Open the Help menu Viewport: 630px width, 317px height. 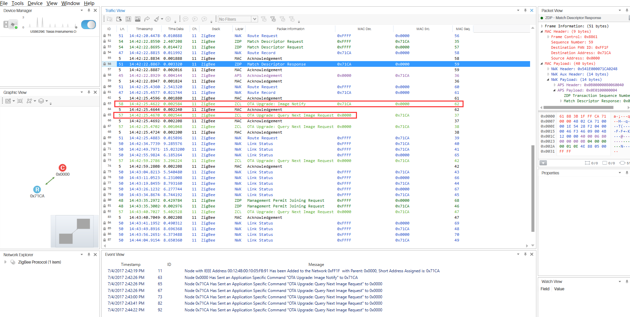pyautogui.click(x=89, y=3)
